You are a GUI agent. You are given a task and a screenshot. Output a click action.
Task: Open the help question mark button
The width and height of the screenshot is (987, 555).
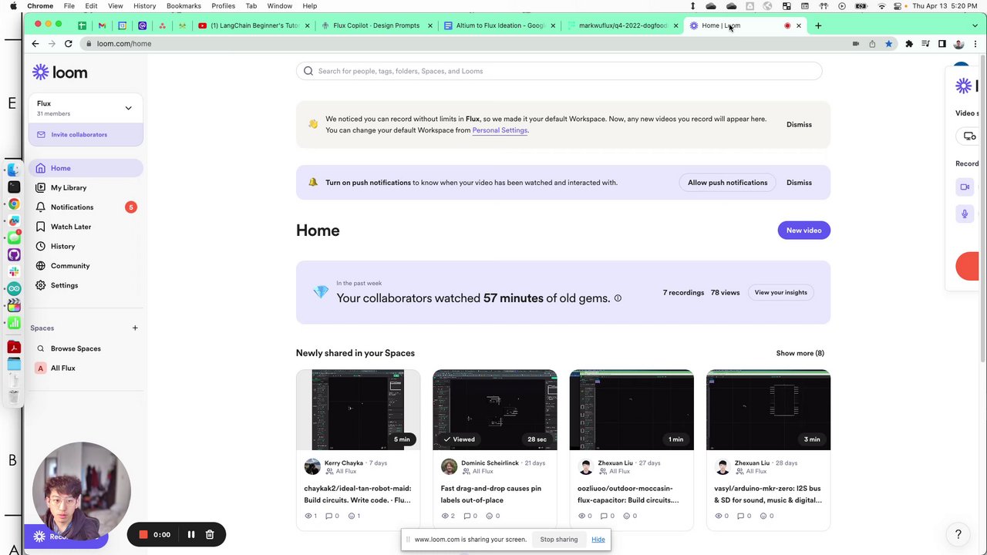(x=958, y=533)
